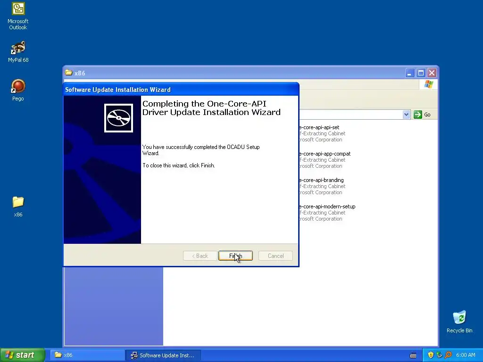
Task: Select the Pego desktop shortcut
Action: 18,90
